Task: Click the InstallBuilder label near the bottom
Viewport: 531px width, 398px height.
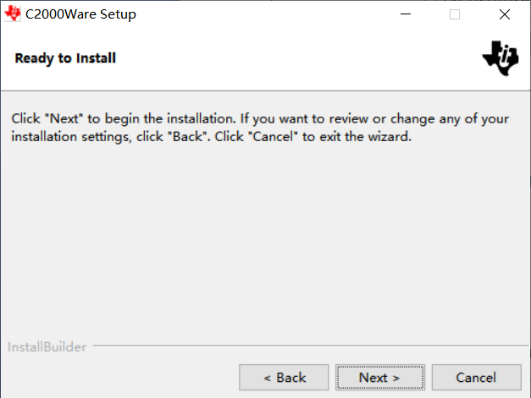Action: [x=47, y=347]
